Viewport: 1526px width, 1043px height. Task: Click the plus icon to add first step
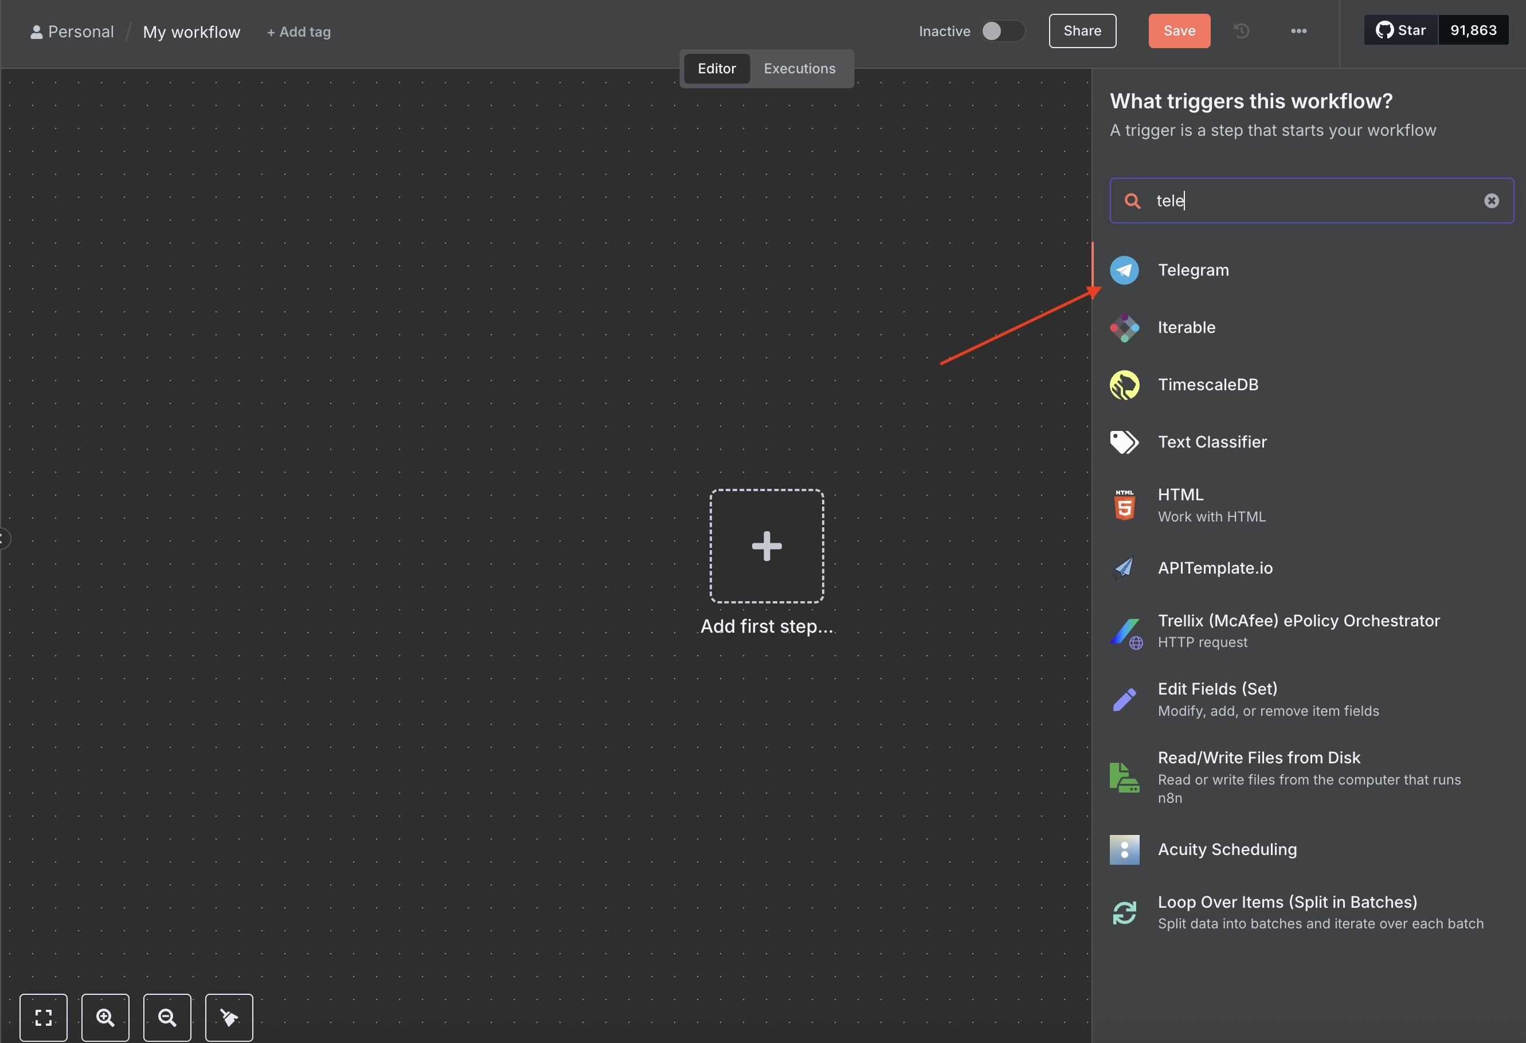[x=766, y=546]
